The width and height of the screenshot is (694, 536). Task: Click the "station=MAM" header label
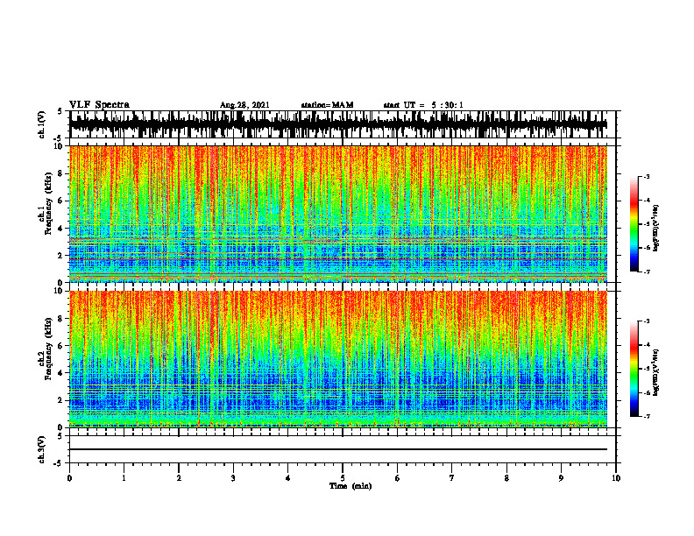327,105
